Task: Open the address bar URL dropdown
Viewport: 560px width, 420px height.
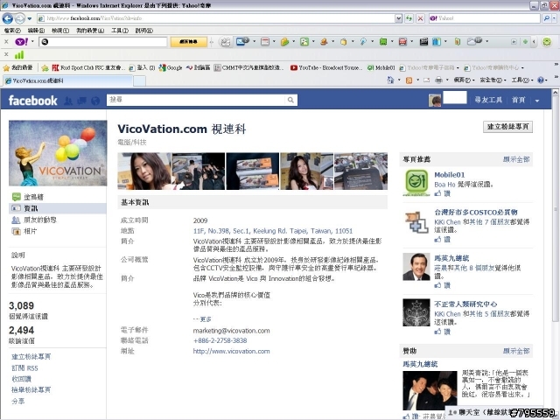Action: pyautogui.click(x=399, y=18)
